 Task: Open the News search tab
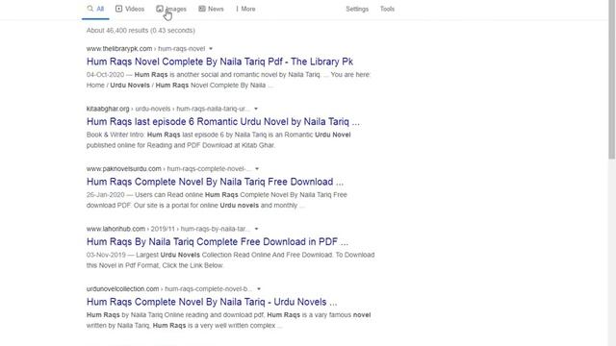pos(211,9)
